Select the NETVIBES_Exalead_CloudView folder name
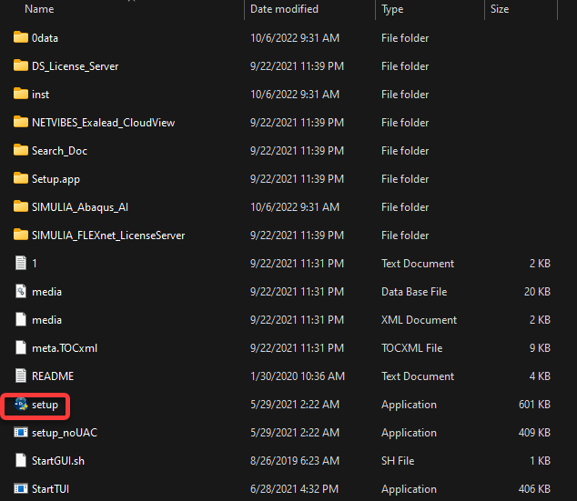Screen dimensions: 577x501 104,123
